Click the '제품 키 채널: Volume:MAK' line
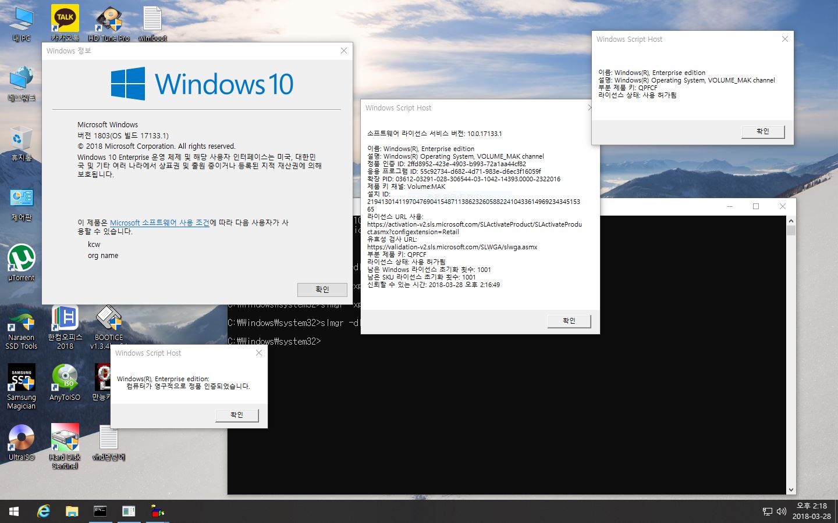This screenshot has width=838, height=523. (x=406, y=187)
